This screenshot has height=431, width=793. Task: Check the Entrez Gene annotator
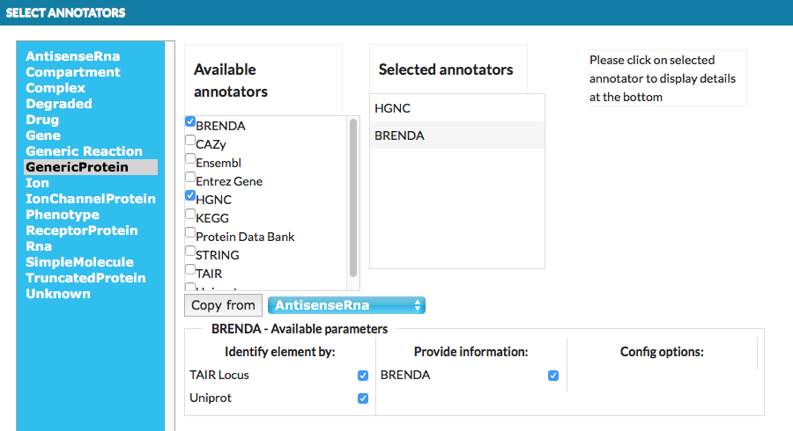(x=190, y=178)
